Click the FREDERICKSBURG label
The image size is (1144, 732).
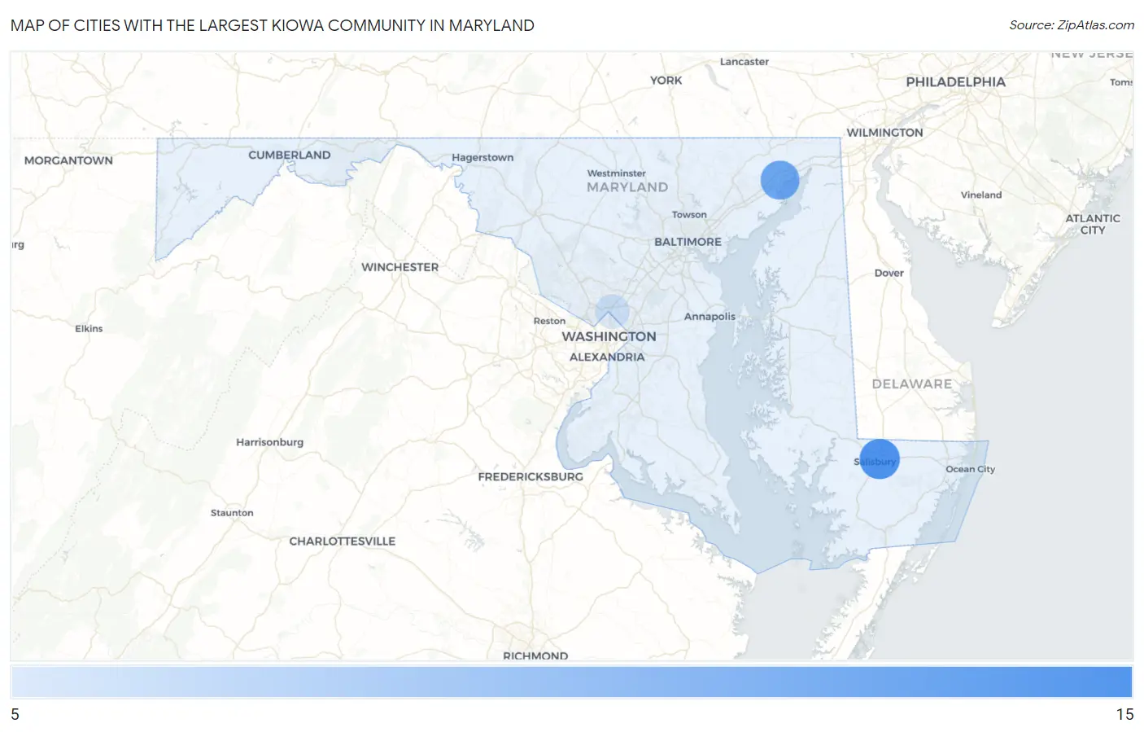pyautogui.click(x=531, y=476)
